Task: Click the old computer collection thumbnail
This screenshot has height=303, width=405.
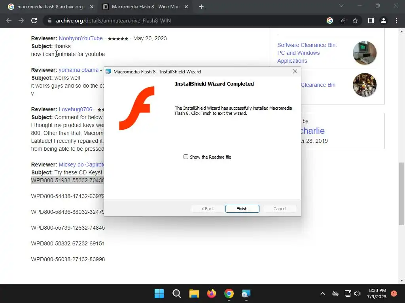Action: [x=364, y=53]
